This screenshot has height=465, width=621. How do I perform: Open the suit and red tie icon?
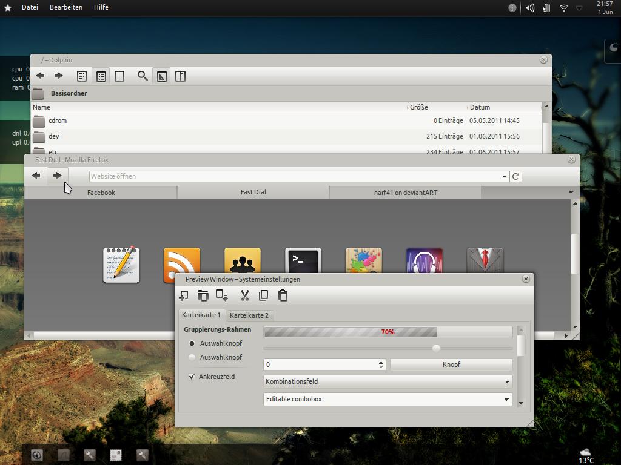point(485,260)
